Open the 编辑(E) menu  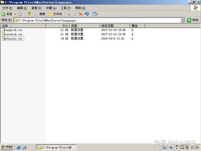point(22,8)
